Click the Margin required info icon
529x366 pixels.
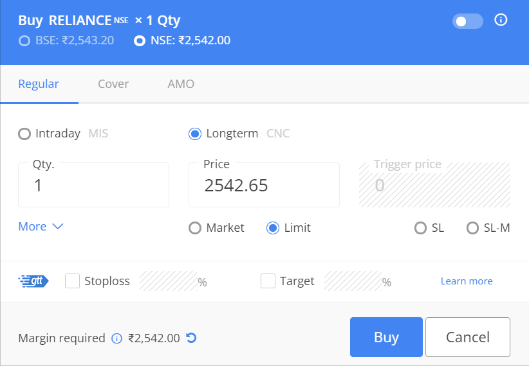[116, 338]
